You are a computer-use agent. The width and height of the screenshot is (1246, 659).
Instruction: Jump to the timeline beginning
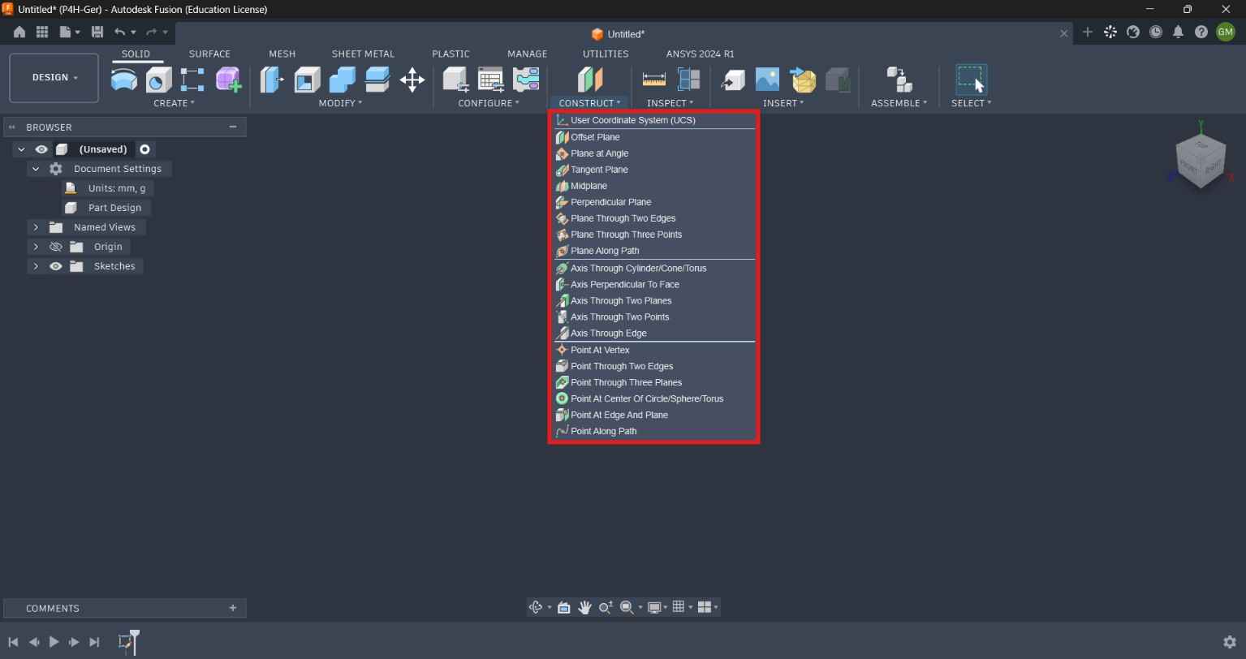tap(13, 642)
